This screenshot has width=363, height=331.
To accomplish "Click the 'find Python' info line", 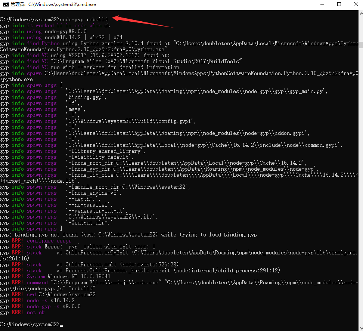I will click(45, 43).
